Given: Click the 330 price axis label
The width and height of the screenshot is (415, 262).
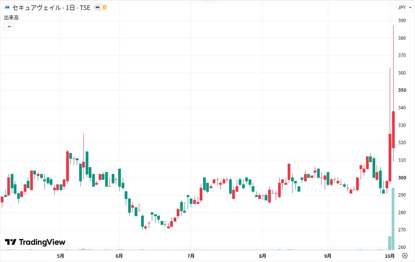Looking at the screenshot, I should (x=402, y=125).
